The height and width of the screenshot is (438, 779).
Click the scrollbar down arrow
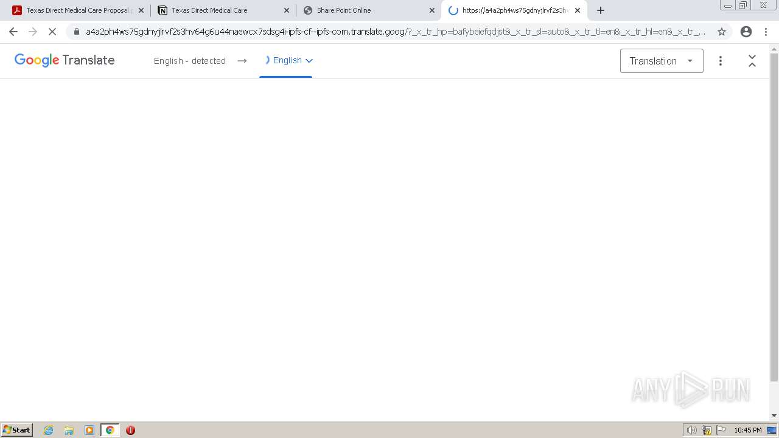coord(774,415)
